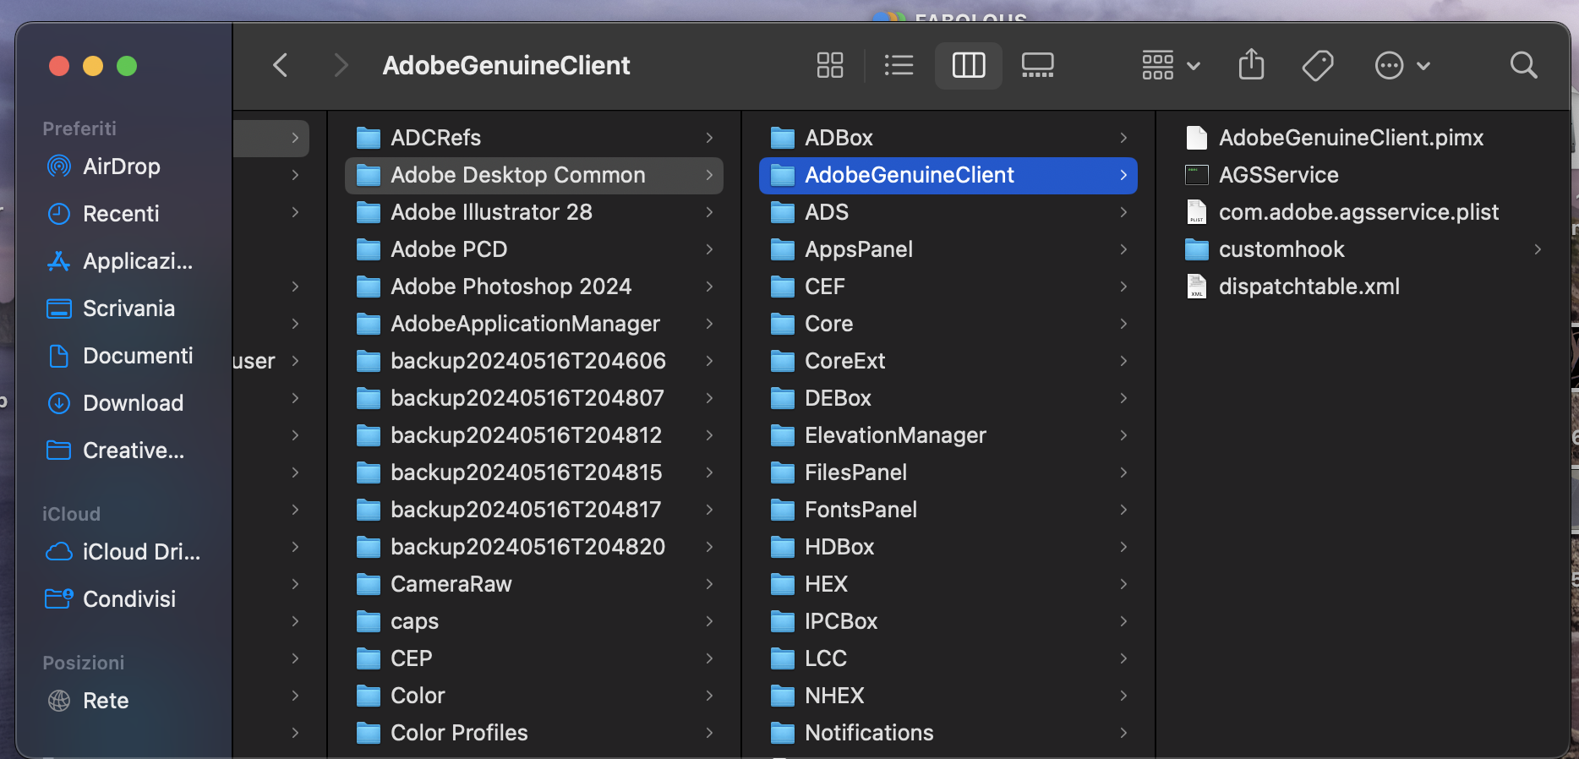Select the AdobeGenuineClient folder
This screenshot has width=1579, height=759.
[948, 175]
